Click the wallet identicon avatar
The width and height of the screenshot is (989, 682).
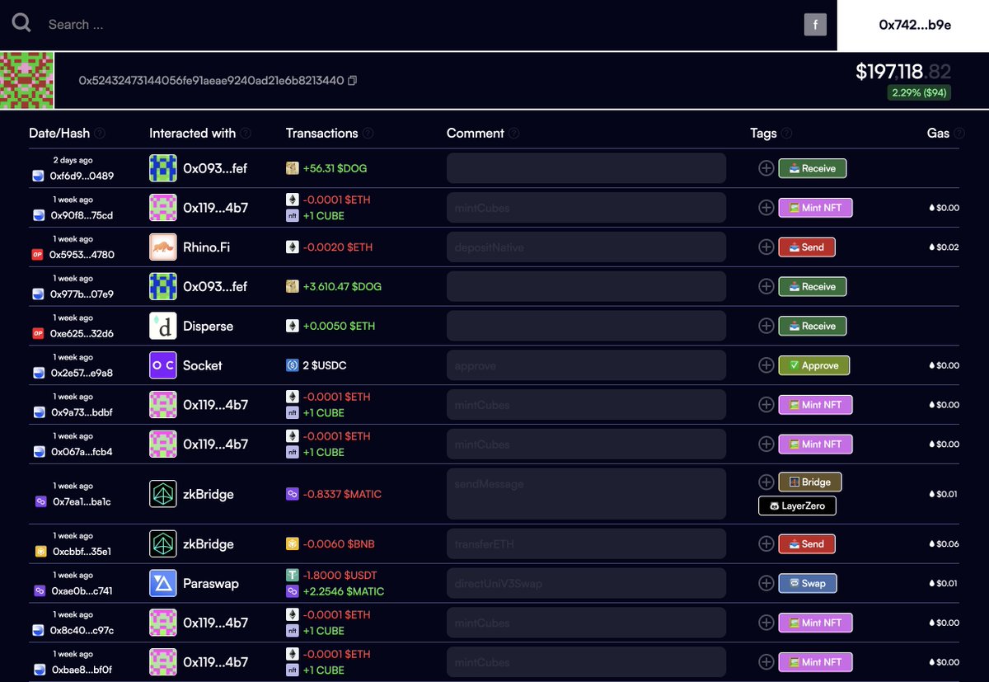coord(27,81)
